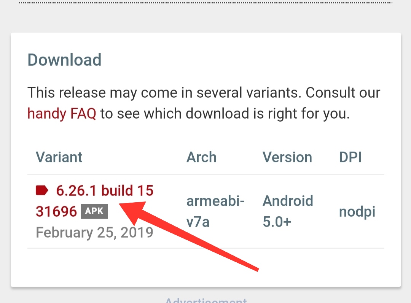Viewport: 411px width, 303px height.
Task: Click the February 25, 2019 date
Action: [x=94, y=232]
